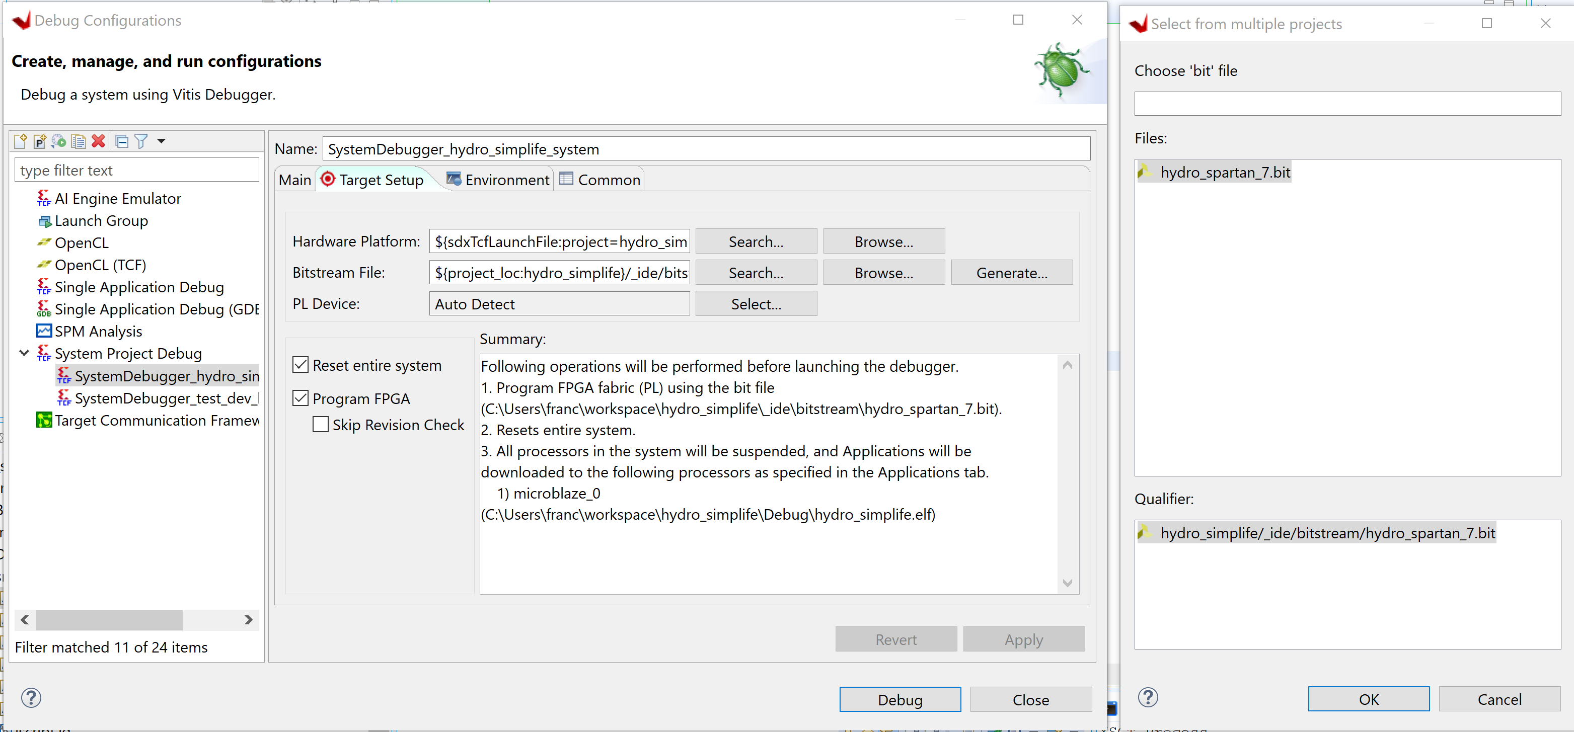This screenshot has width=1574, height=732.
Task: Click Search for Bitstream File
Action: [x=756, y=272]
